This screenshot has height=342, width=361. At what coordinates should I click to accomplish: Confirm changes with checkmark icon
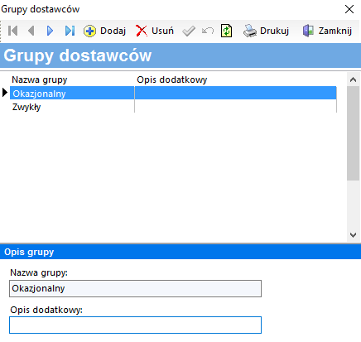[189, 31]
